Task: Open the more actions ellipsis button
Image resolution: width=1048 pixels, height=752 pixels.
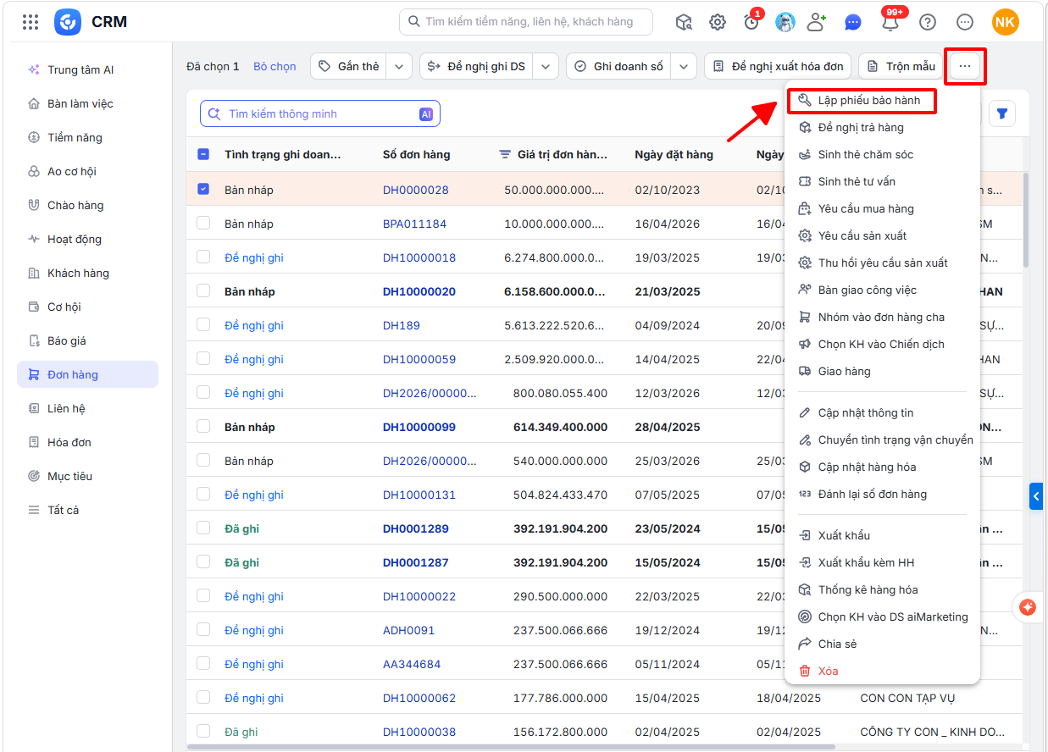Action: [x=965, y=66]
